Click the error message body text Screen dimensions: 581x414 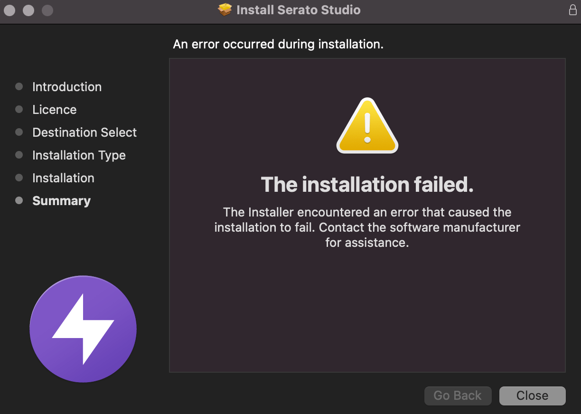point(367,227)
